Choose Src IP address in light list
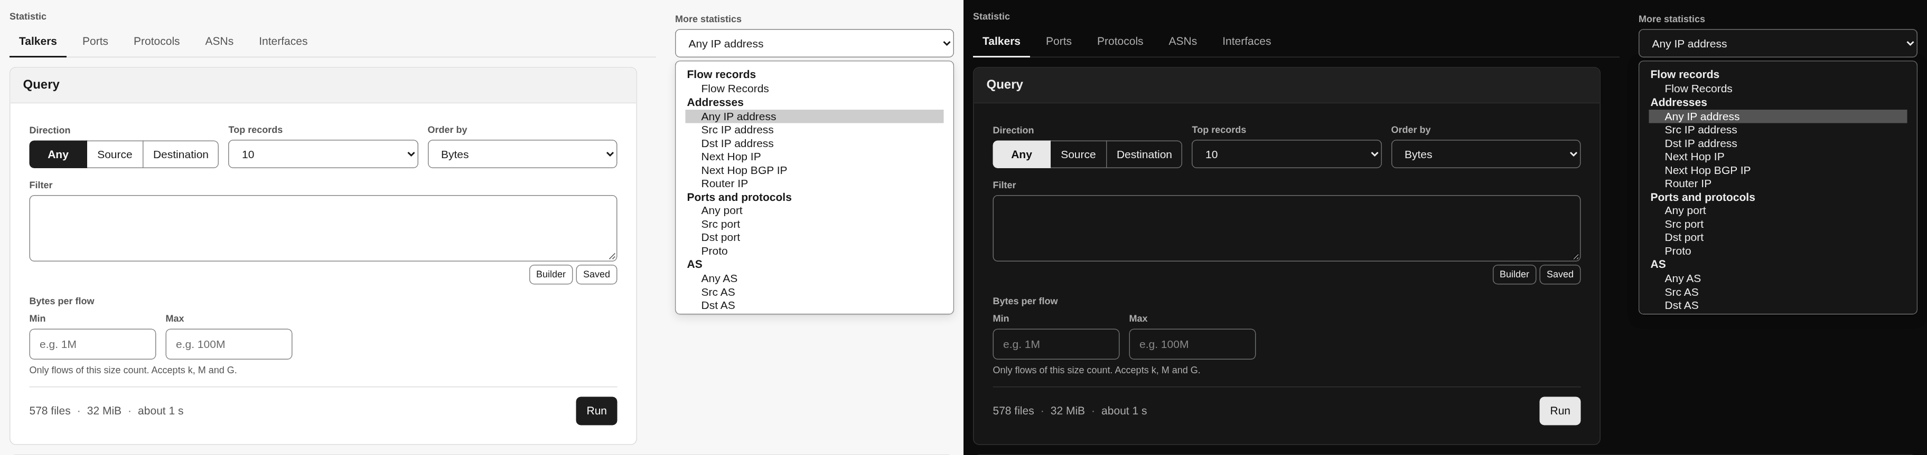 (815, 130)
